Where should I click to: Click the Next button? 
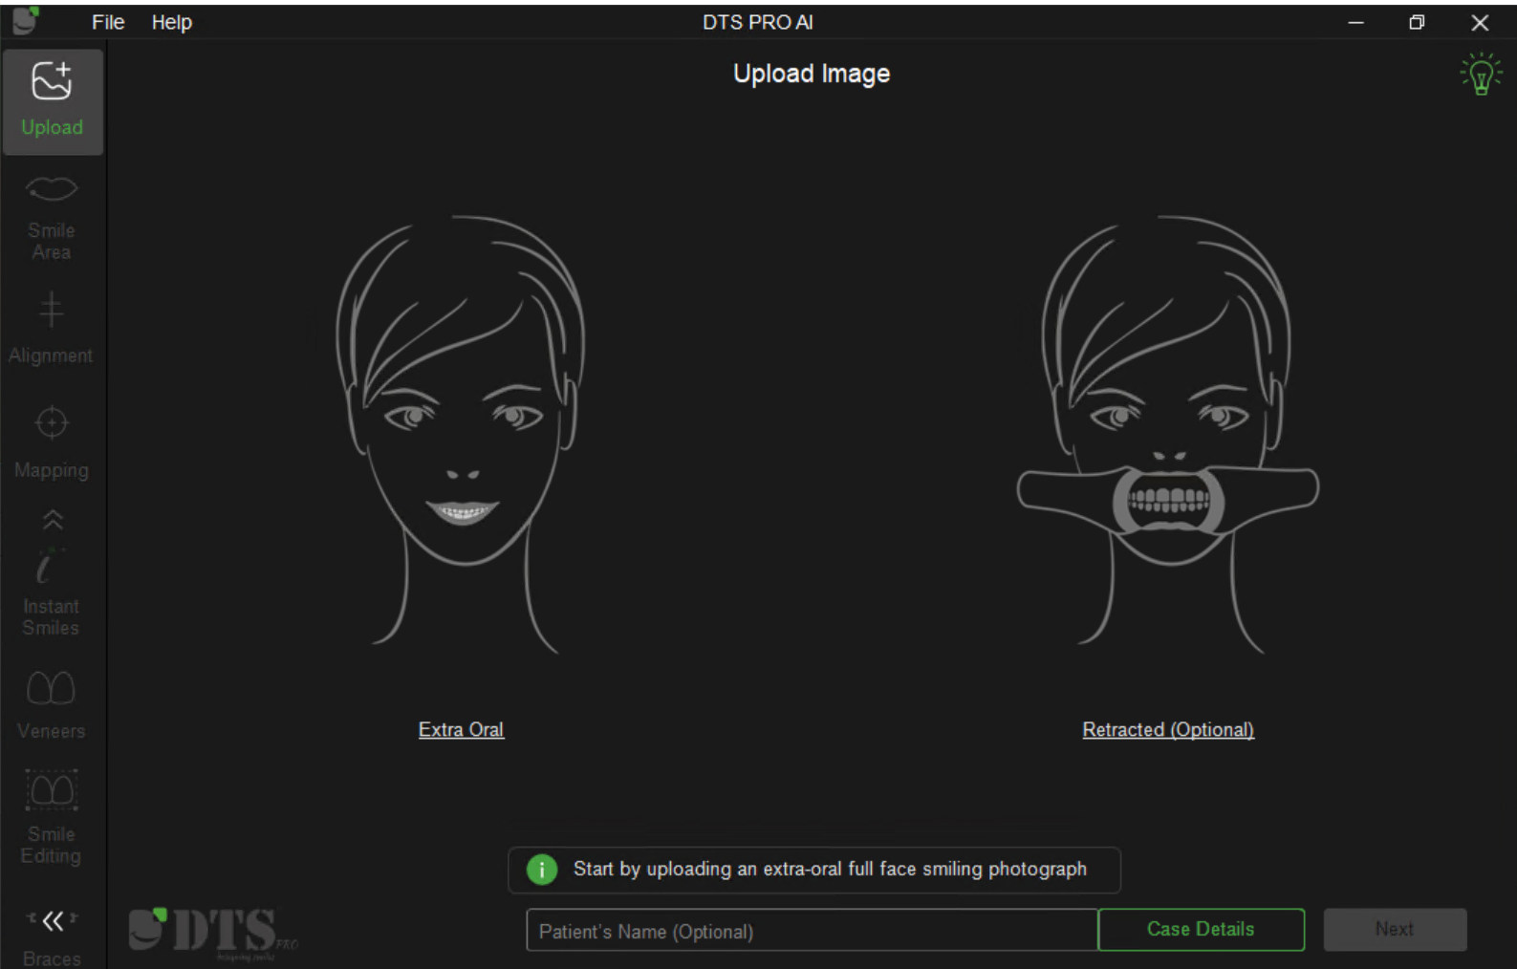pos(1395,929)
